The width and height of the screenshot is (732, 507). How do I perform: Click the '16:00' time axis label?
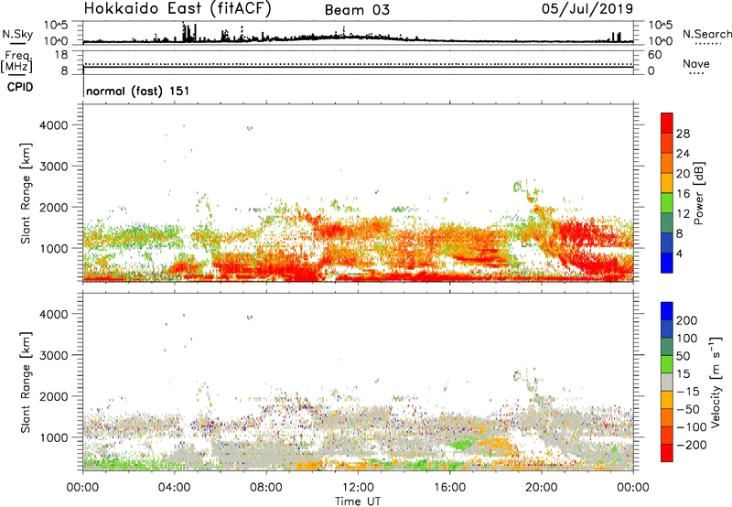pos(449,488)
